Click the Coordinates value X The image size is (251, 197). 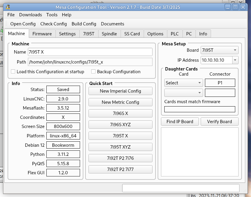63,117
